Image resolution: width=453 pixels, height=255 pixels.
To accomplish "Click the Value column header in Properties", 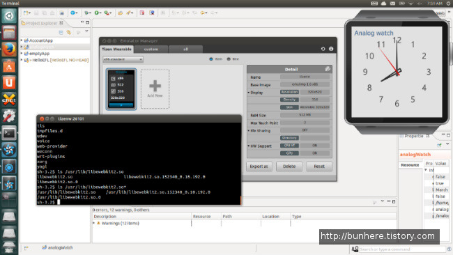I will (x=440, y=164).
